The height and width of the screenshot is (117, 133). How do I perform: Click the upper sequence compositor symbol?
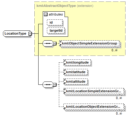48,44
